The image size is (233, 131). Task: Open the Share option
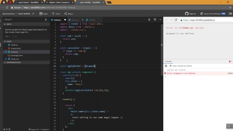(68, 14)
